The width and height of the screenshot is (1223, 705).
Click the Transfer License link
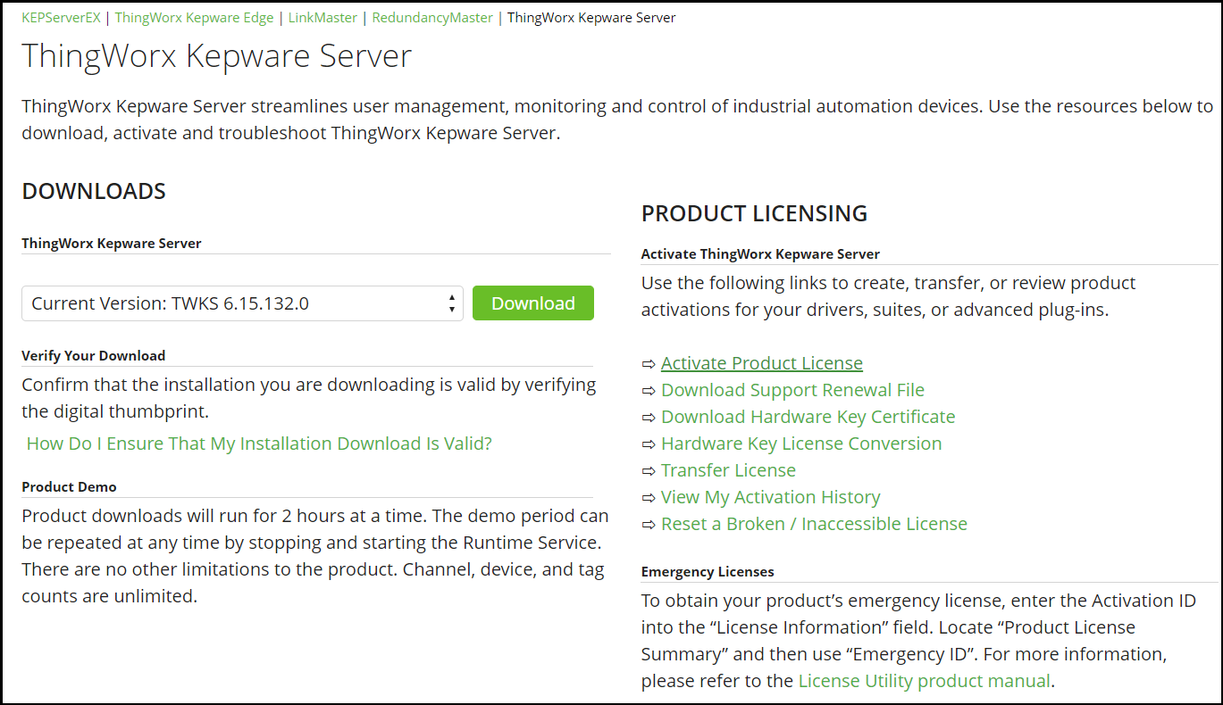point(728,470)
